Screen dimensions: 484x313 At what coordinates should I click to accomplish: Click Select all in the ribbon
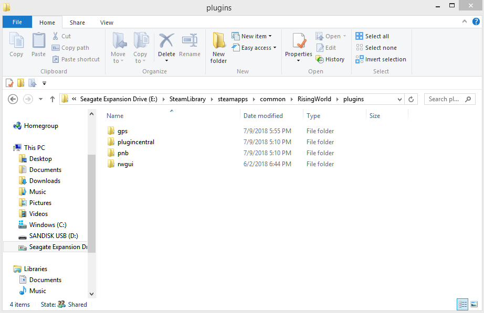tap(372, 36)
